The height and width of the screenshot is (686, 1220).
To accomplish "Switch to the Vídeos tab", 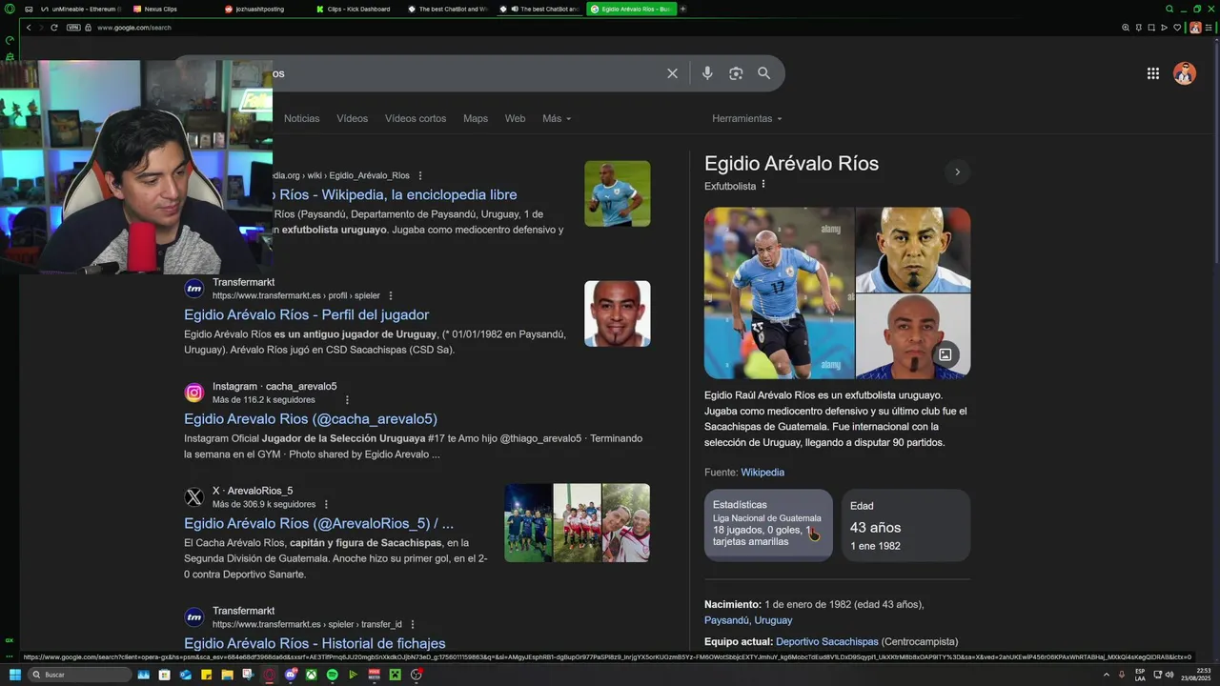I will [x=352, y=118].
